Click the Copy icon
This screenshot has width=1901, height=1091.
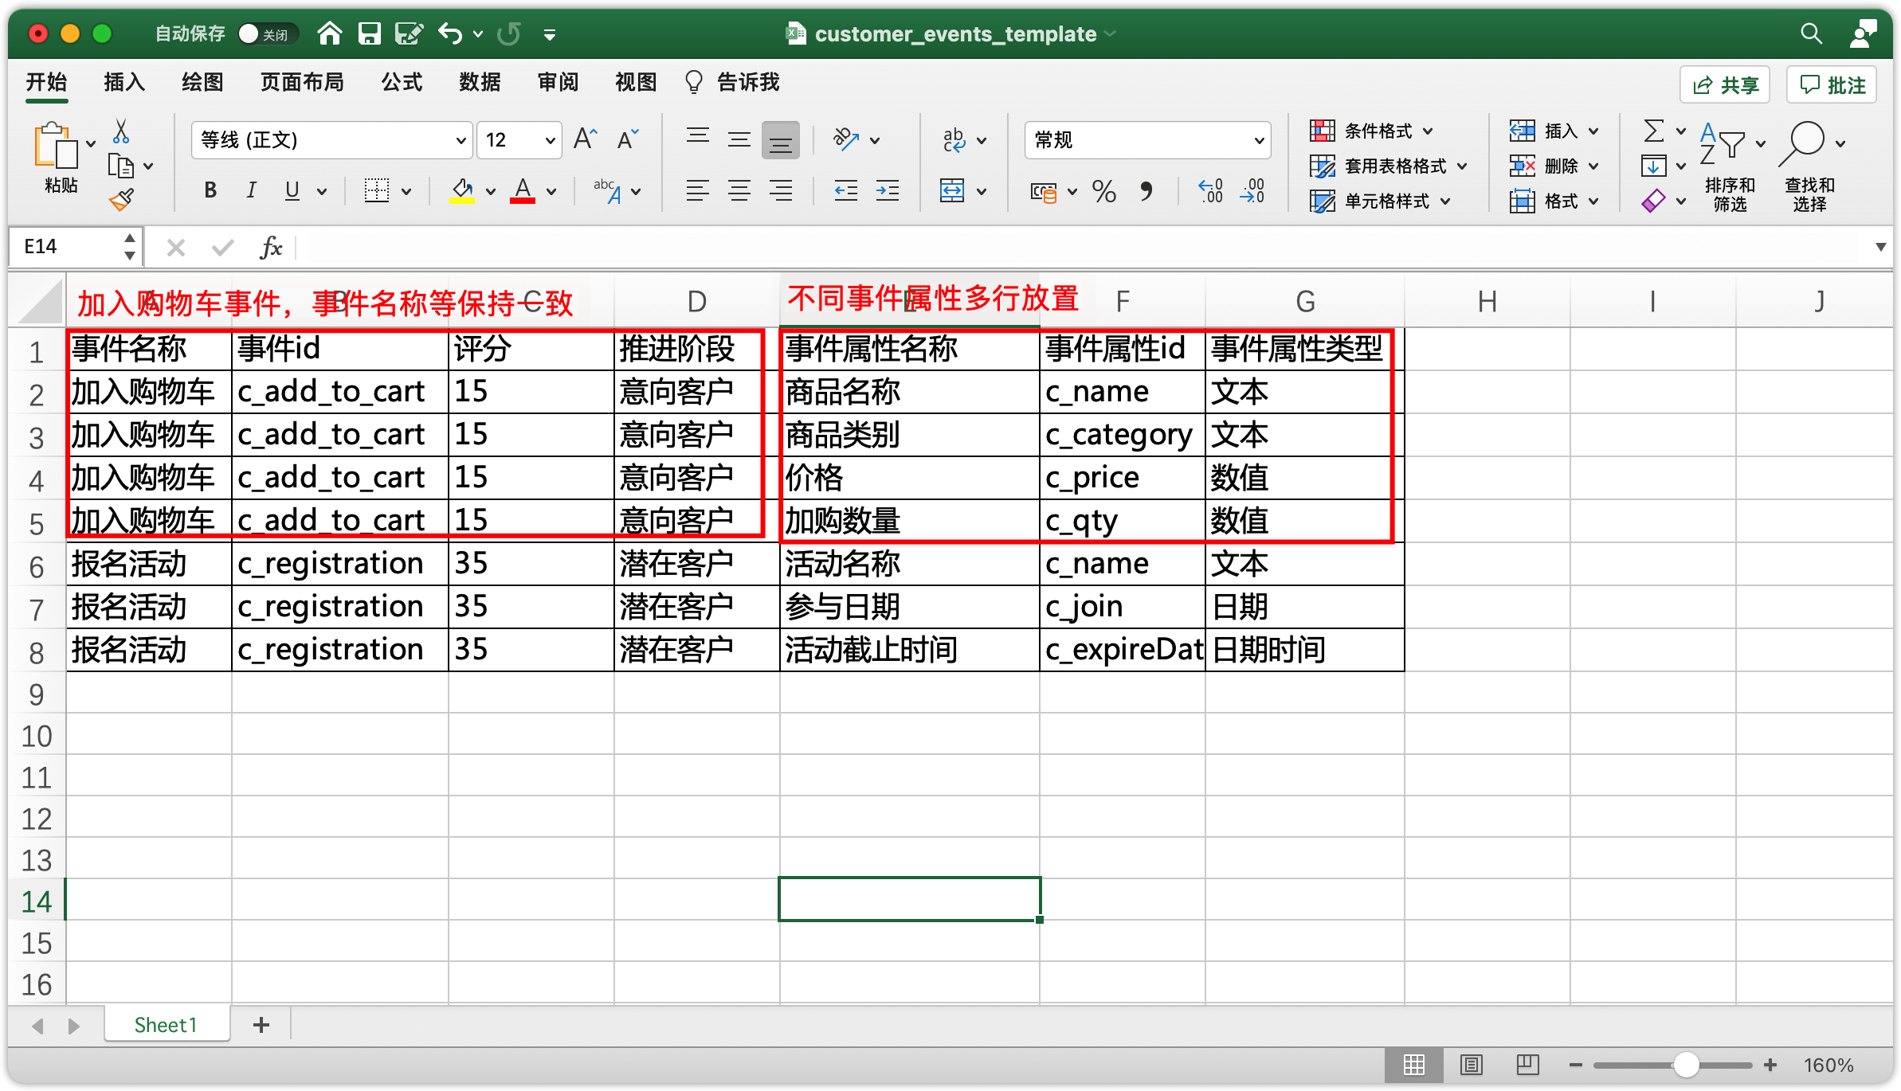pos(120,166)
